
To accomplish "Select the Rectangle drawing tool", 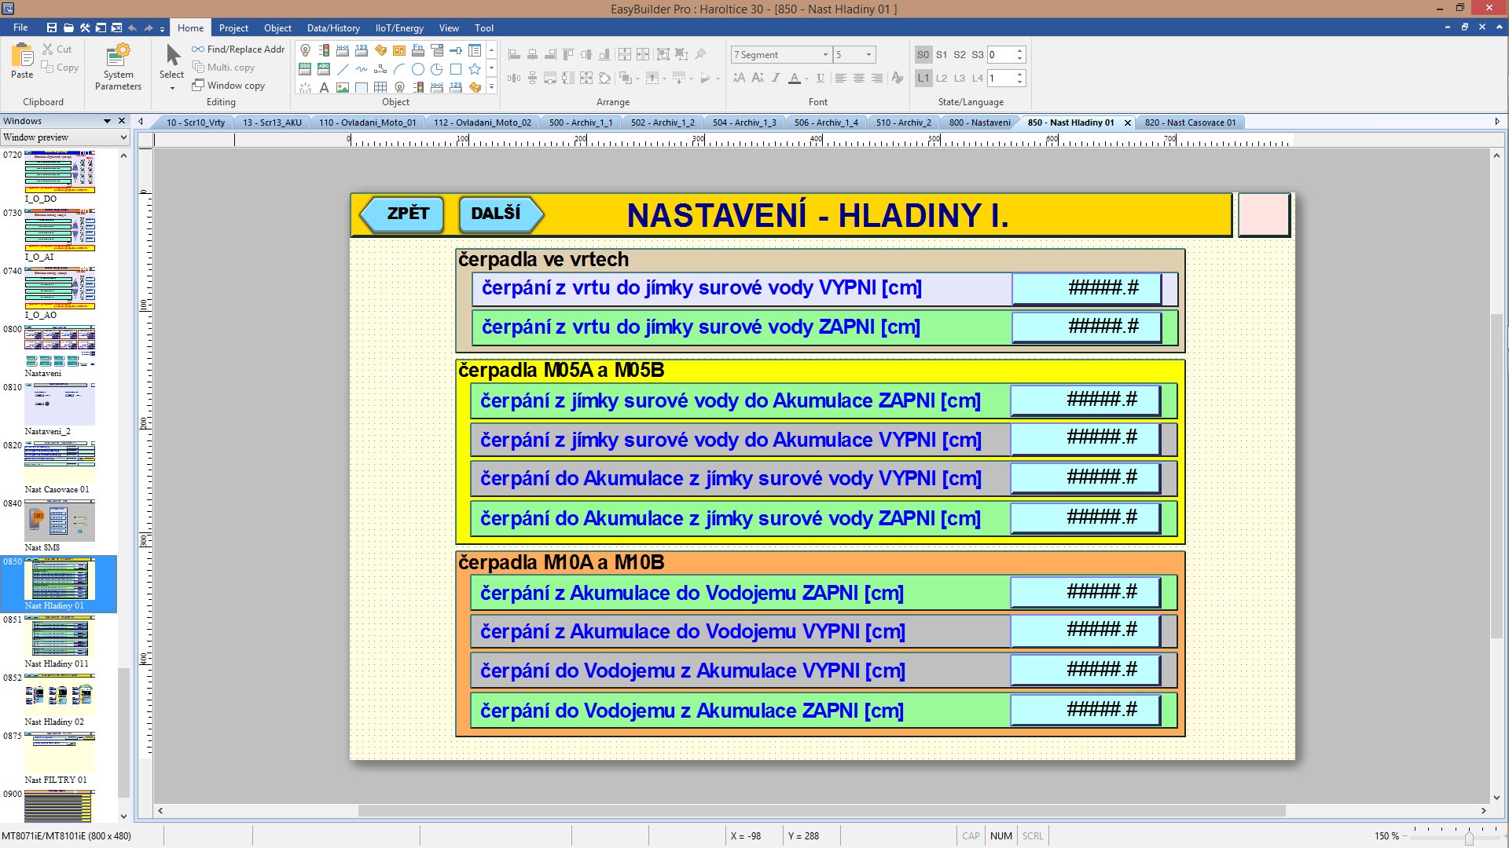I will (456, 69).
